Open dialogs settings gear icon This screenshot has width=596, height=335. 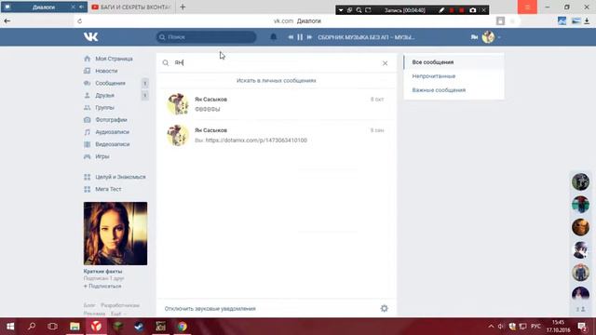click(385, 308)
